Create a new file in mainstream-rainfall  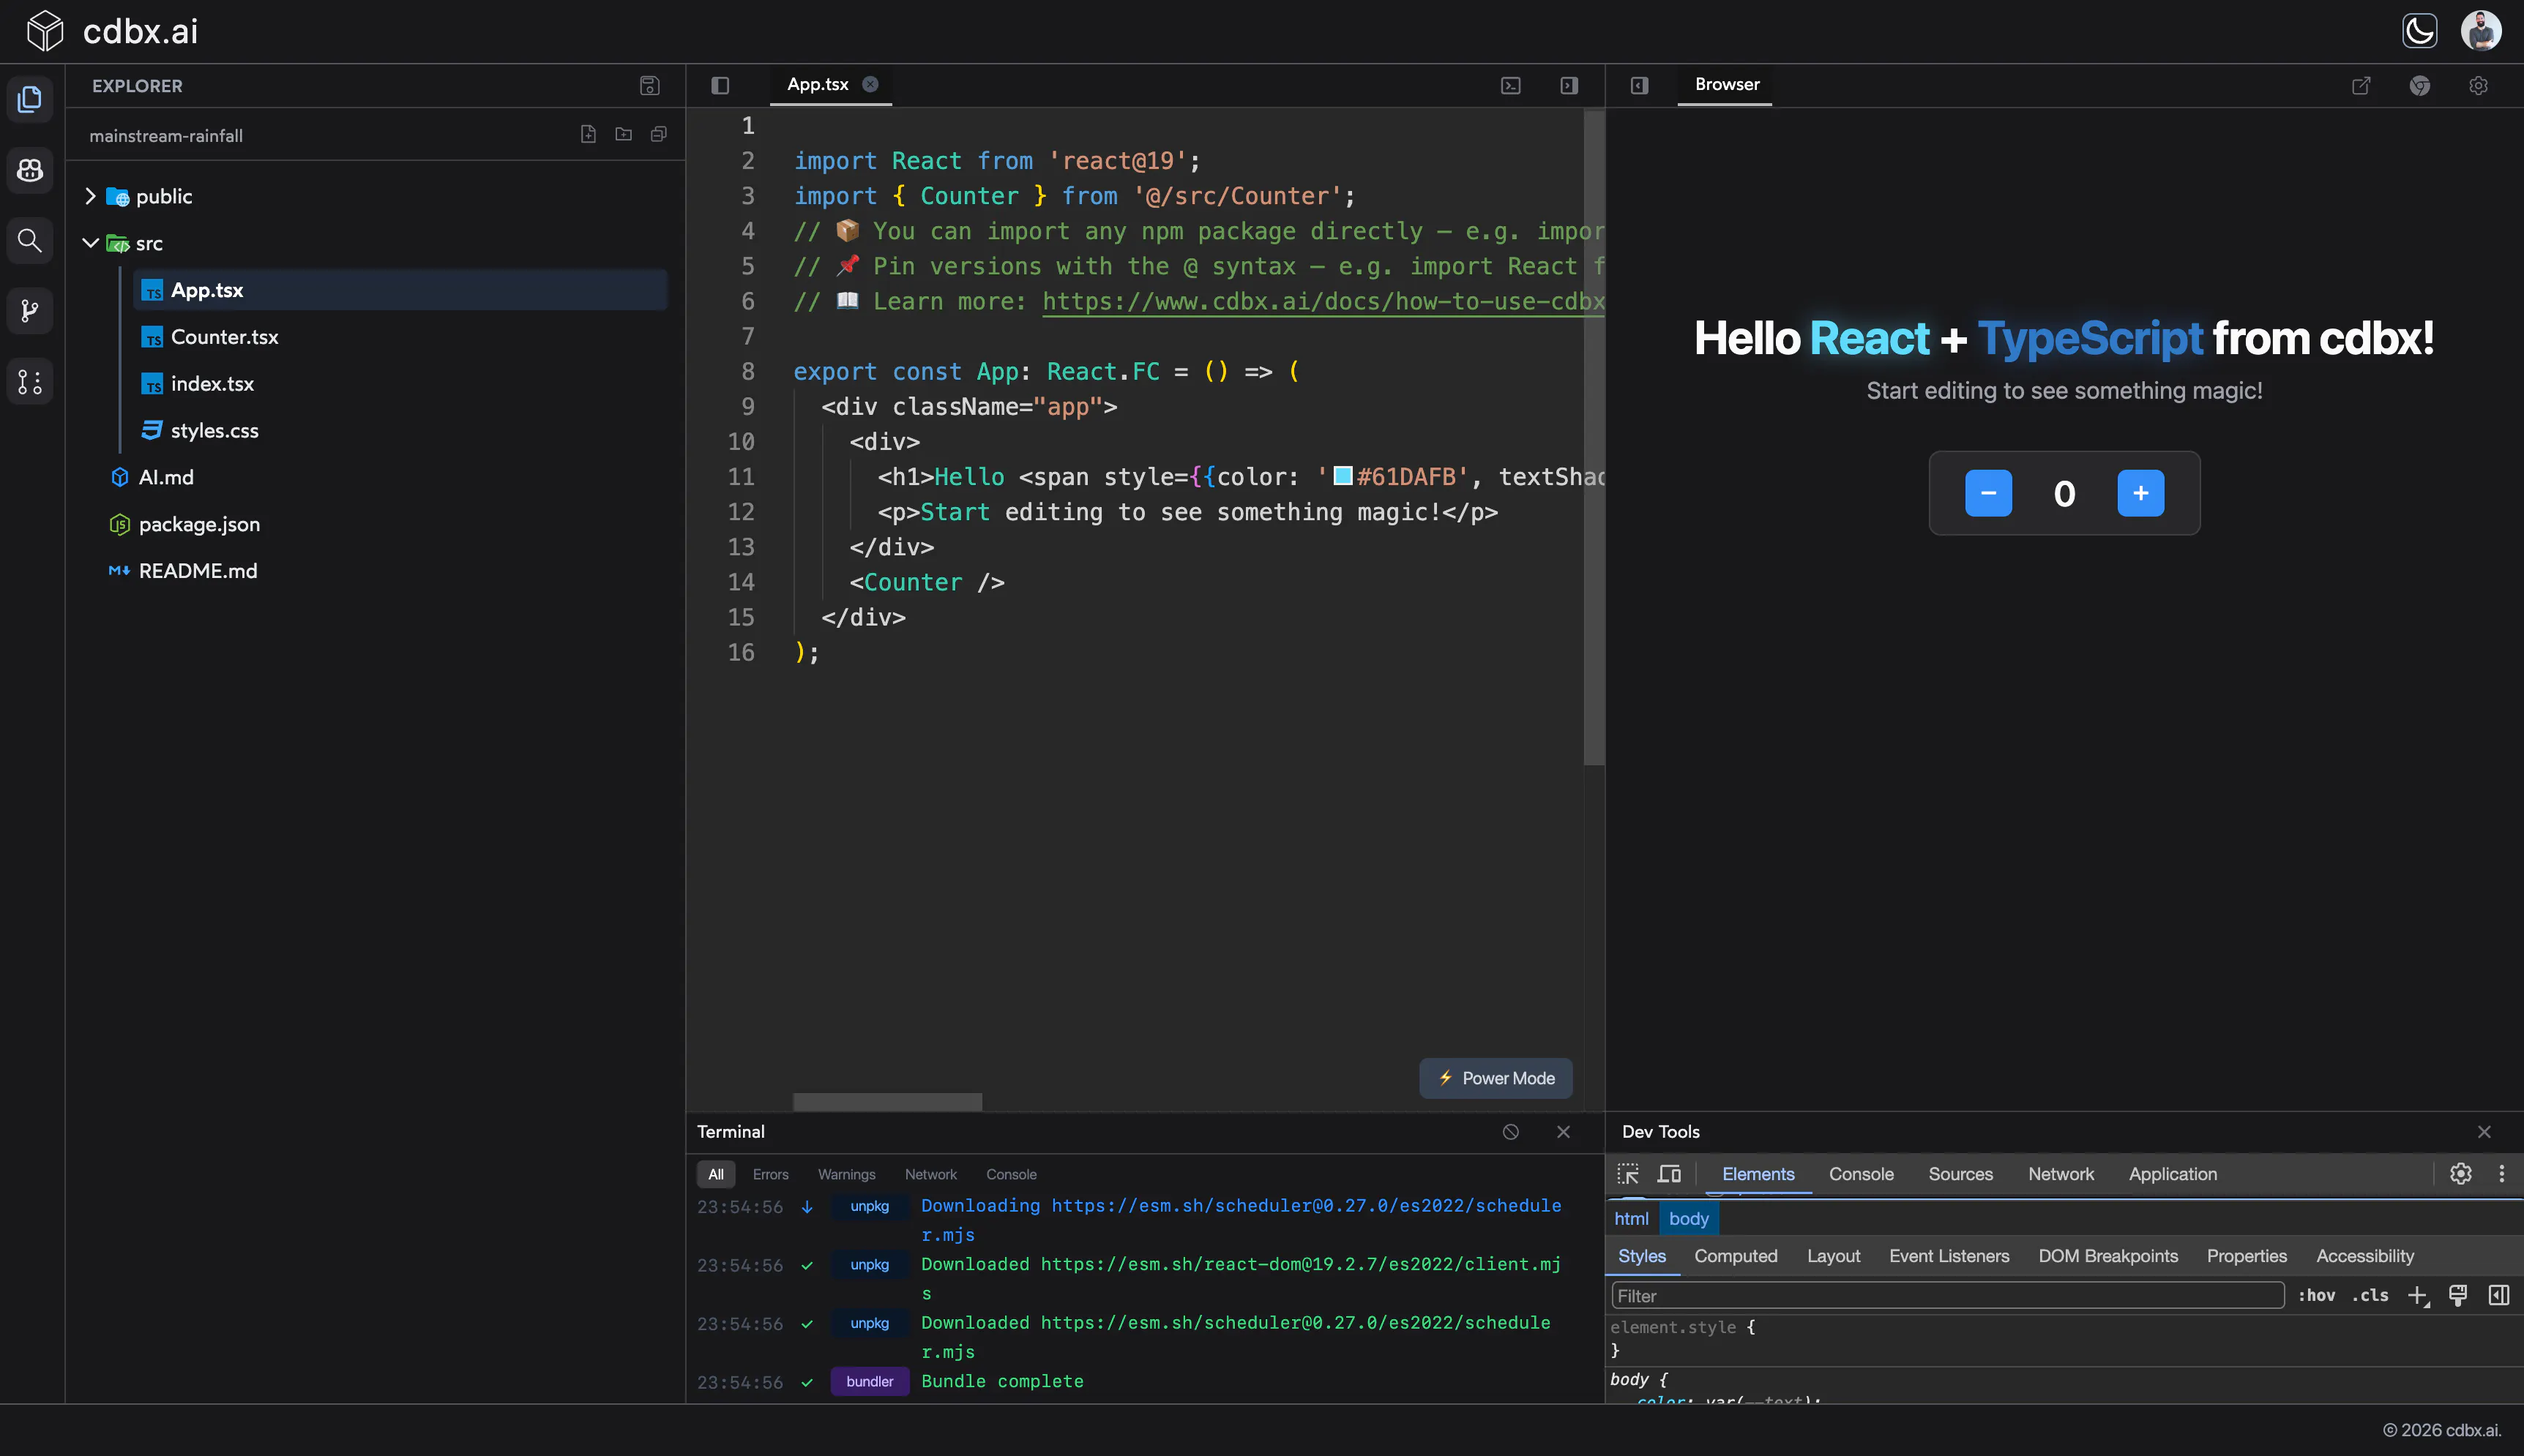pos(589,134)
